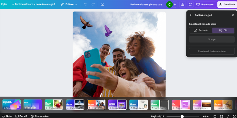The image size is (237, 118).
Task: Toggle the page thumbnails strip icon
Action: coord(214,116)
